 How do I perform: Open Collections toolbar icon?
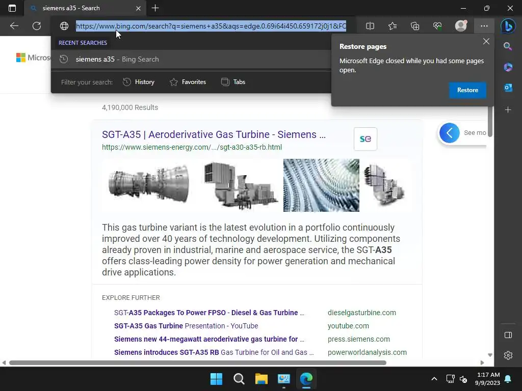coord(415,26)
